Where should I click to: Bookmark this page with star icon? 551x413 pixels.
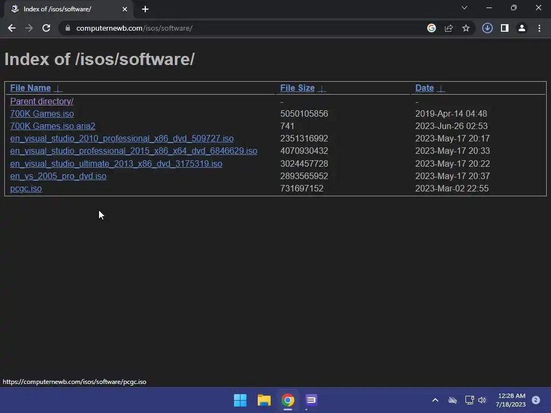coord(466,28)
